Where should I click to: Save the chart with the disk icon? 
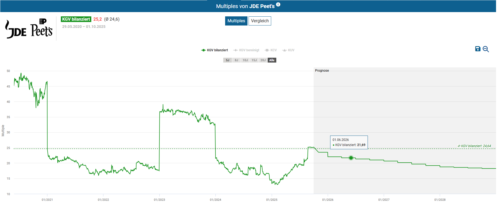[478, 49]
